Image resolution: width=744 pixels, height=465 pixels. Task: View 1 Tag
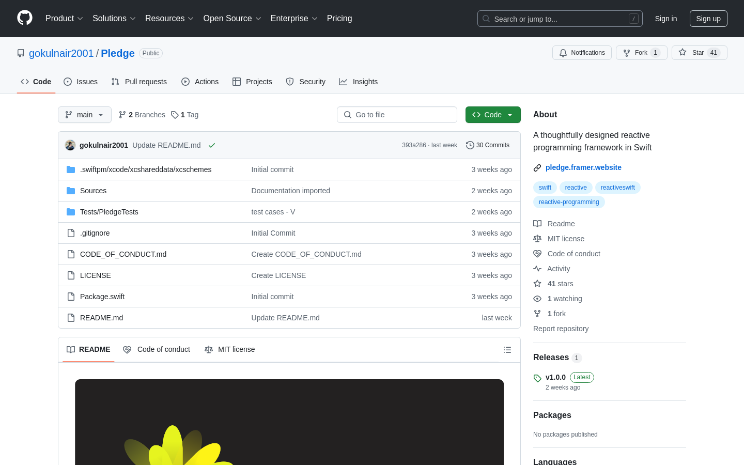point(185,115)
